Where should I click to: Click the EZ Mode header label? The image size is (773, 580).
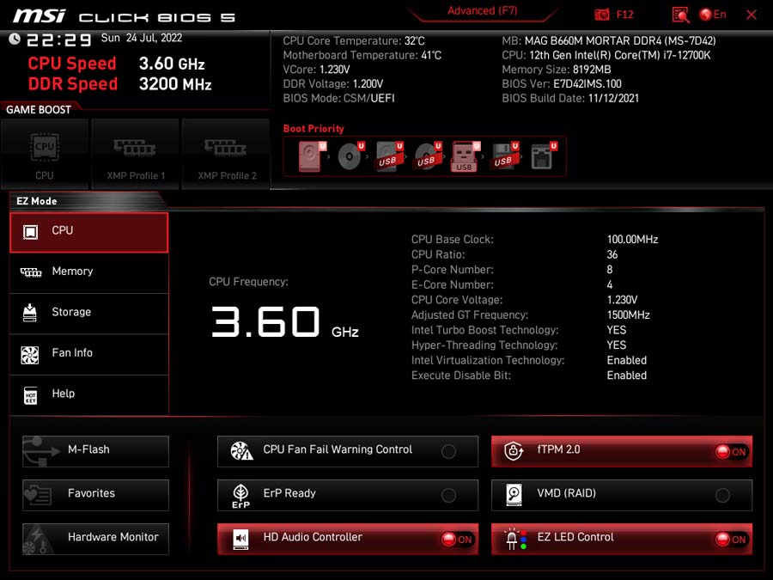[36, 201]
